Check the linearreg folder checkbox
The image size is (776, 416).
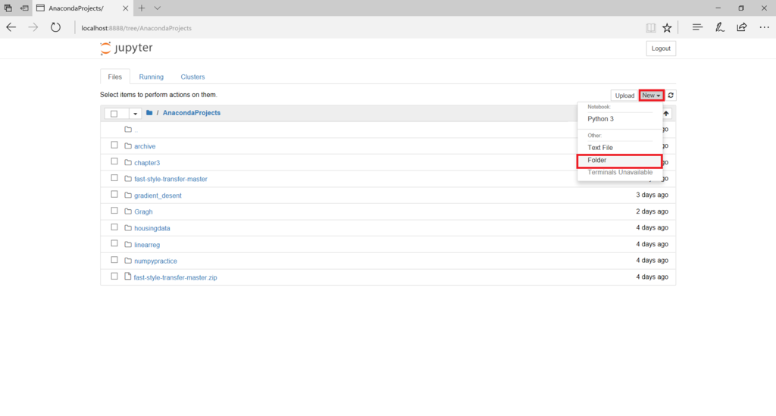[x=114, y=243]
